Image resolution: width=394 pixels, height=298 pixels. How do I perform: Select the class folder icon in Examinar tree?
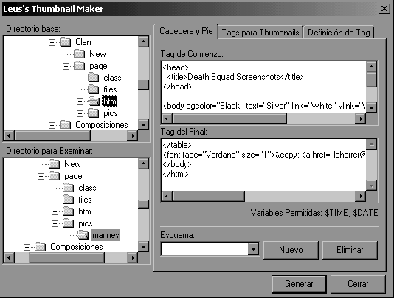[x=69, y=188]
